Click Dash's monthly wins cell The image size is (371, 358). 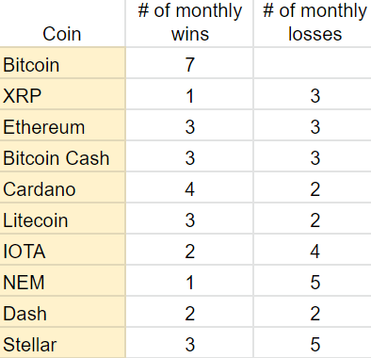coord(189,312)
